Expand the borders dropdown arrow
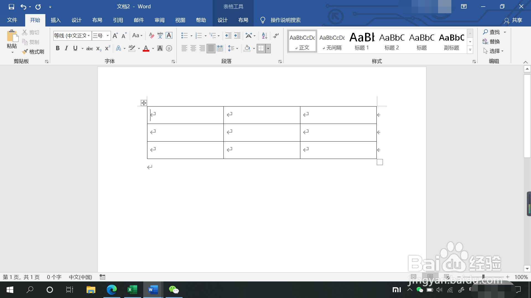 click(268, 49)
